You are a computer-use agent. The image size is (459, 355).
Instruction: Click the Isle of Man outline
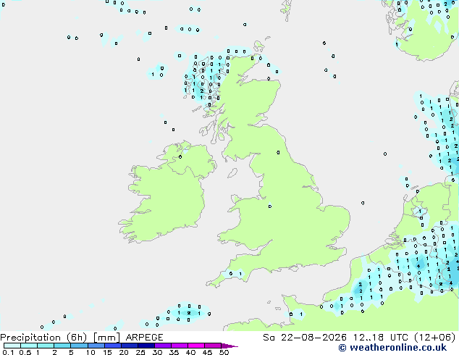(x=232, y=173)
